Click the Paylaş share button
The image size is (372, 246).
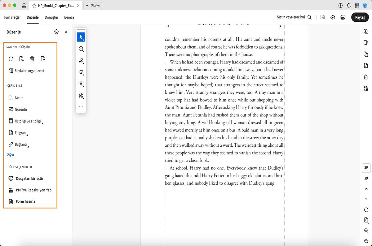pos(360,17)
